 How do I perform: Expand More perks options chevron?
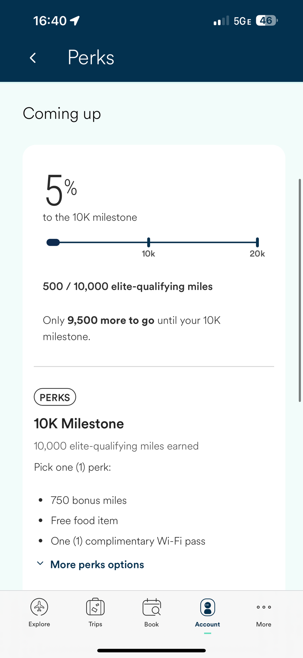coord(40,563)
